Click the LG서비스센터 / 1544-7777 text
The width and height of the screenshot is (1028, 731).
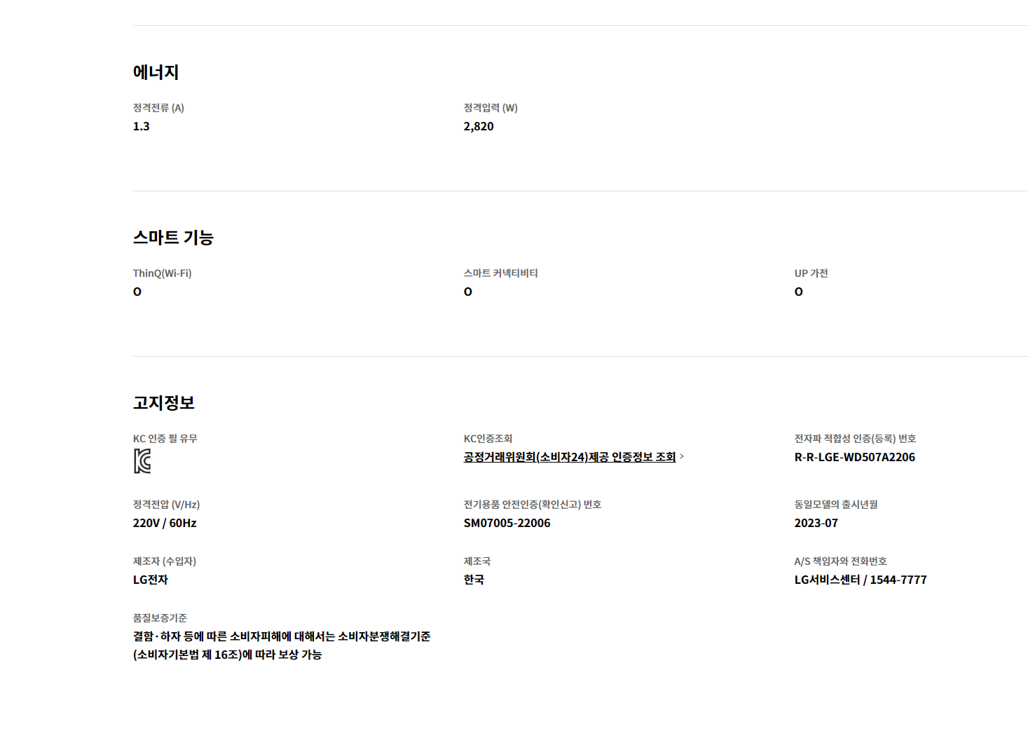tap(861, 580)
